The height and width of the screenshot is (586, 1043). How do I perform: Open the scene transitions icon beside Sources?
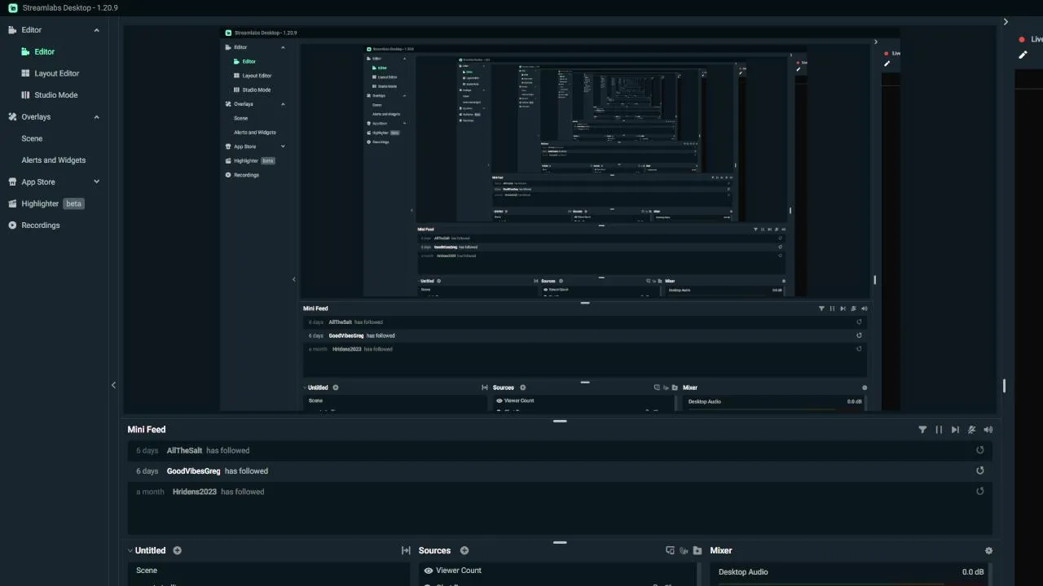click(x=406, y=551)
